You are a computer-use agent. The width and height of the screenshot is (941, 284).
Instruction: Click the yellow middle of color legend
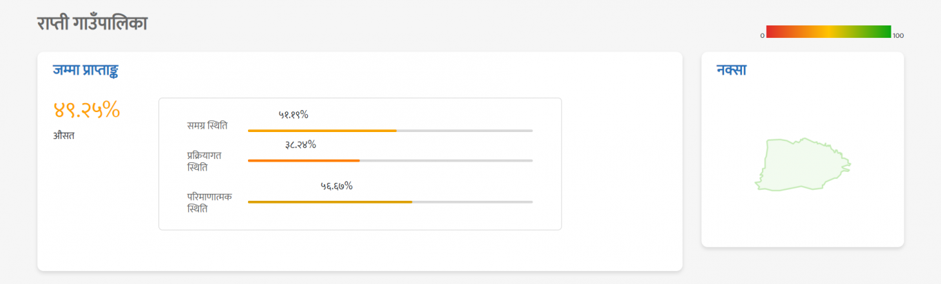[829, 31]
